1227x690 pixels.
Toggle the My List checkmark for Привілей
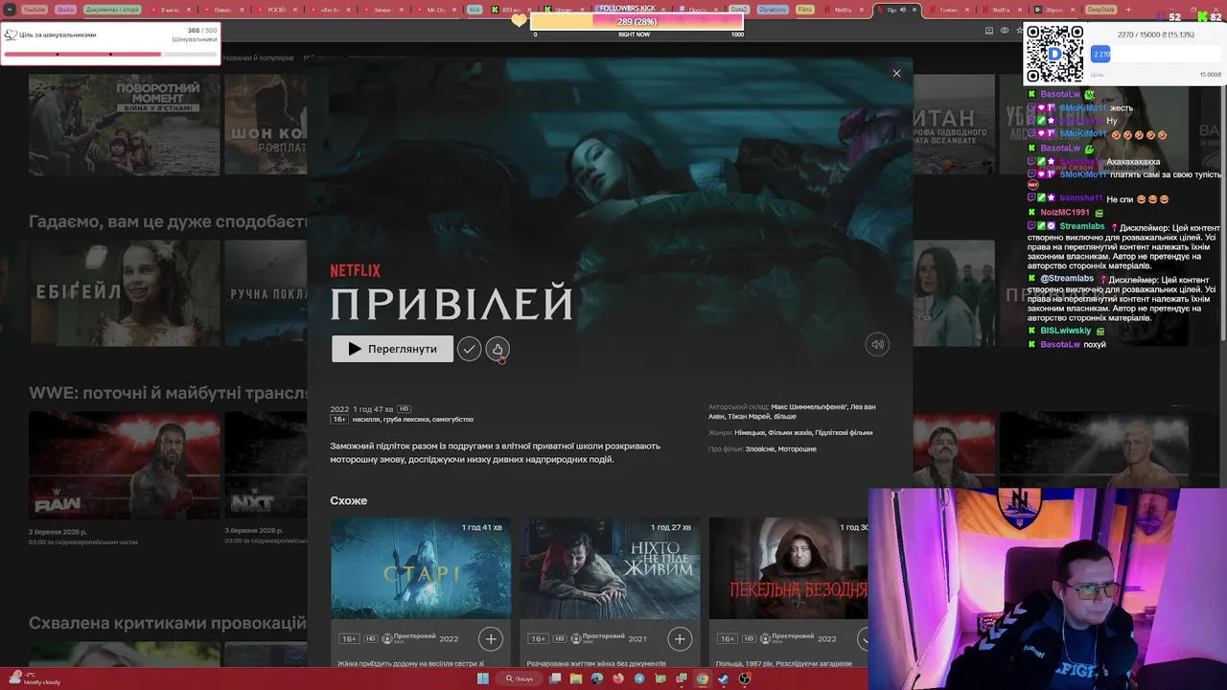coord(469,349)
